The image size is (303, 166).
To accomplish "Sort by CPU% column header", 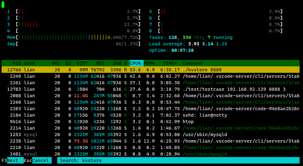I will point(135,63).
